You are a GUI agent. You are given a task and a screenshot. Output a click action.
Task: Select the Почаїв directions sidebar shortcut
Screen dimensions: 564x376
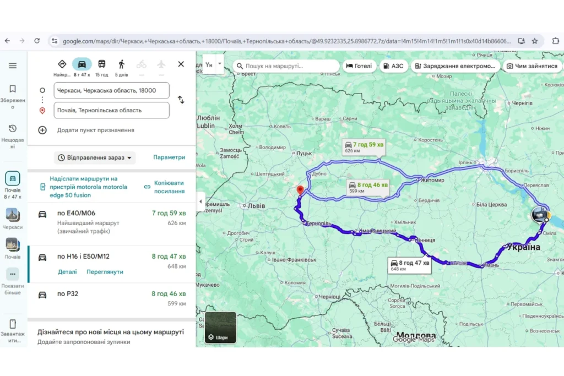coord(13,186)
